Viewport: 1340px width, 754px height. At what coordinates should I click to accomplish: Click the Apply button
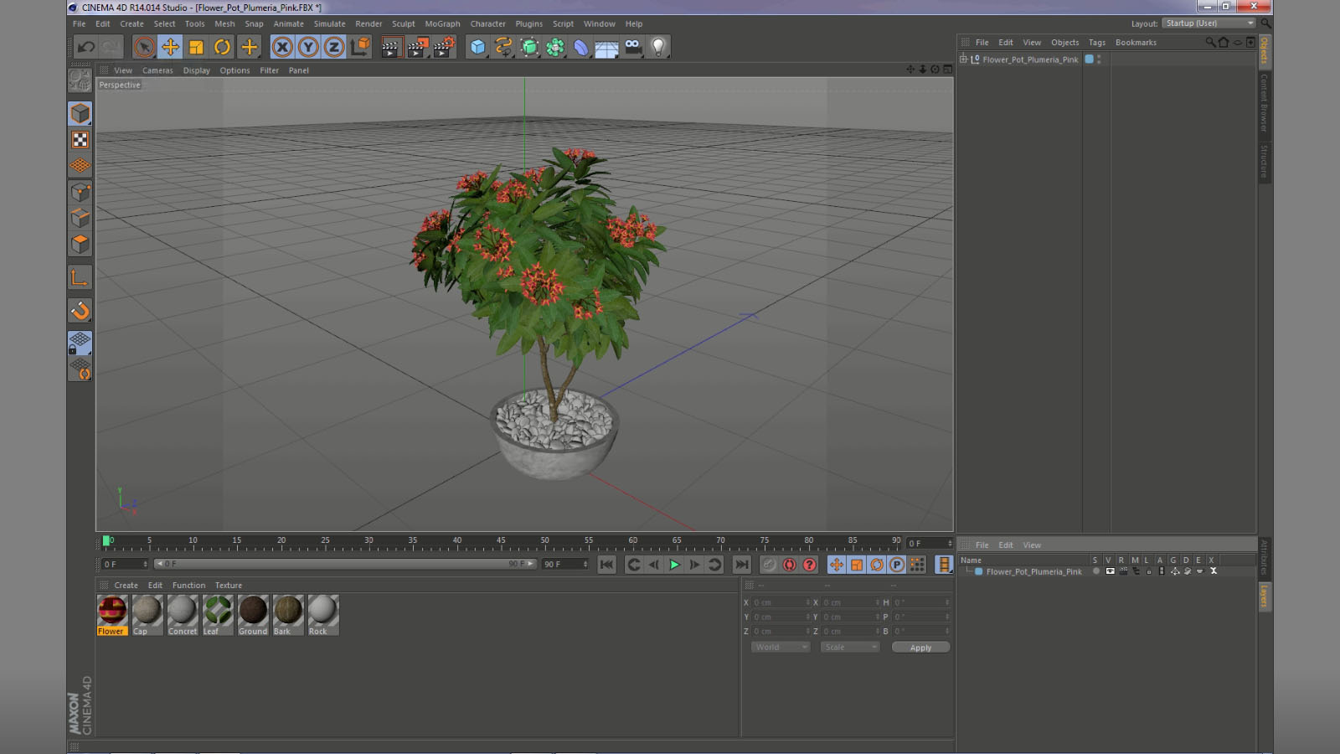pyautogui.click(x=920, y=648)
